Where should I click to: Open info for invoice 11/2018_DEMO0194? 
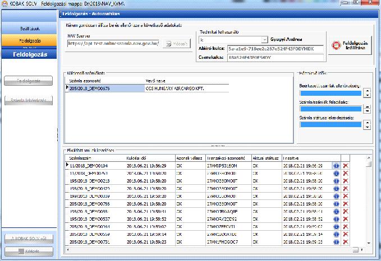point(336,166)
